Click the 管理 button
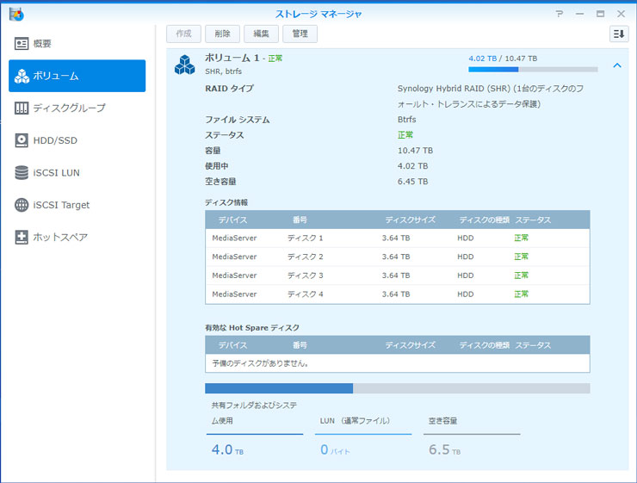The image size is (637, 483). 300,34
